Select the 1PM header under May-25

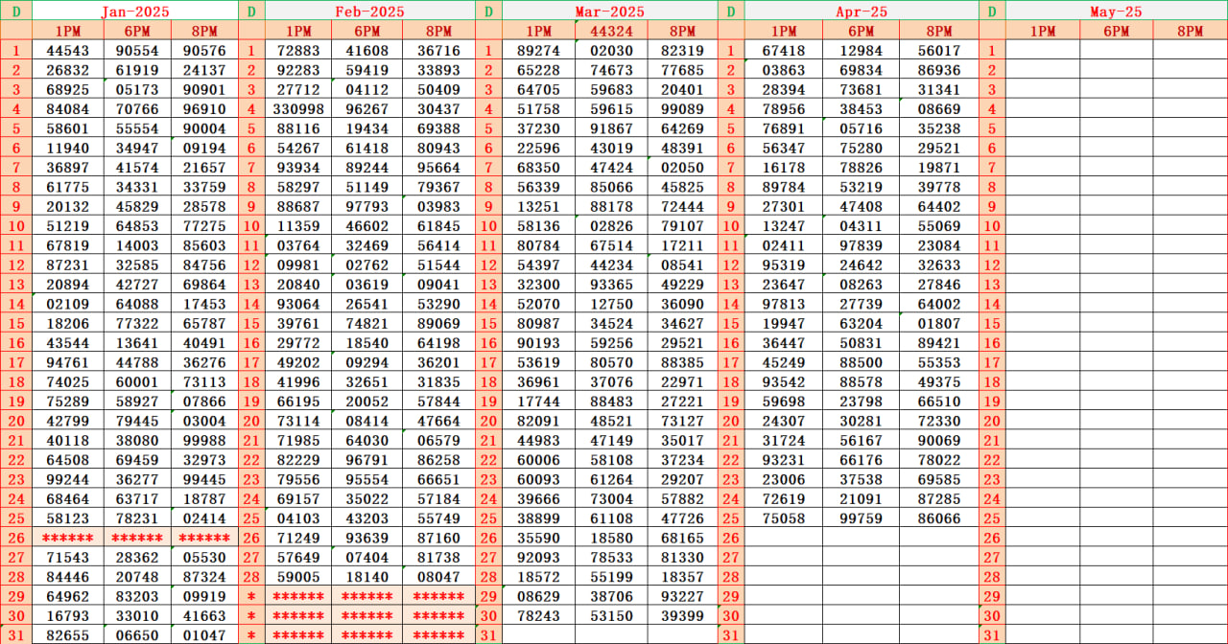(1042, 31)
